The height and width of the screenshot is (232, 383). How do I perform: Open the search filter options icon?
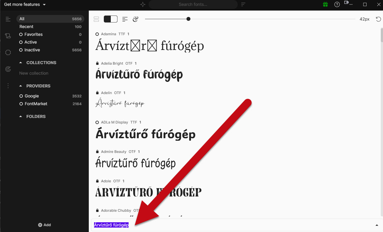coord(243,4)
